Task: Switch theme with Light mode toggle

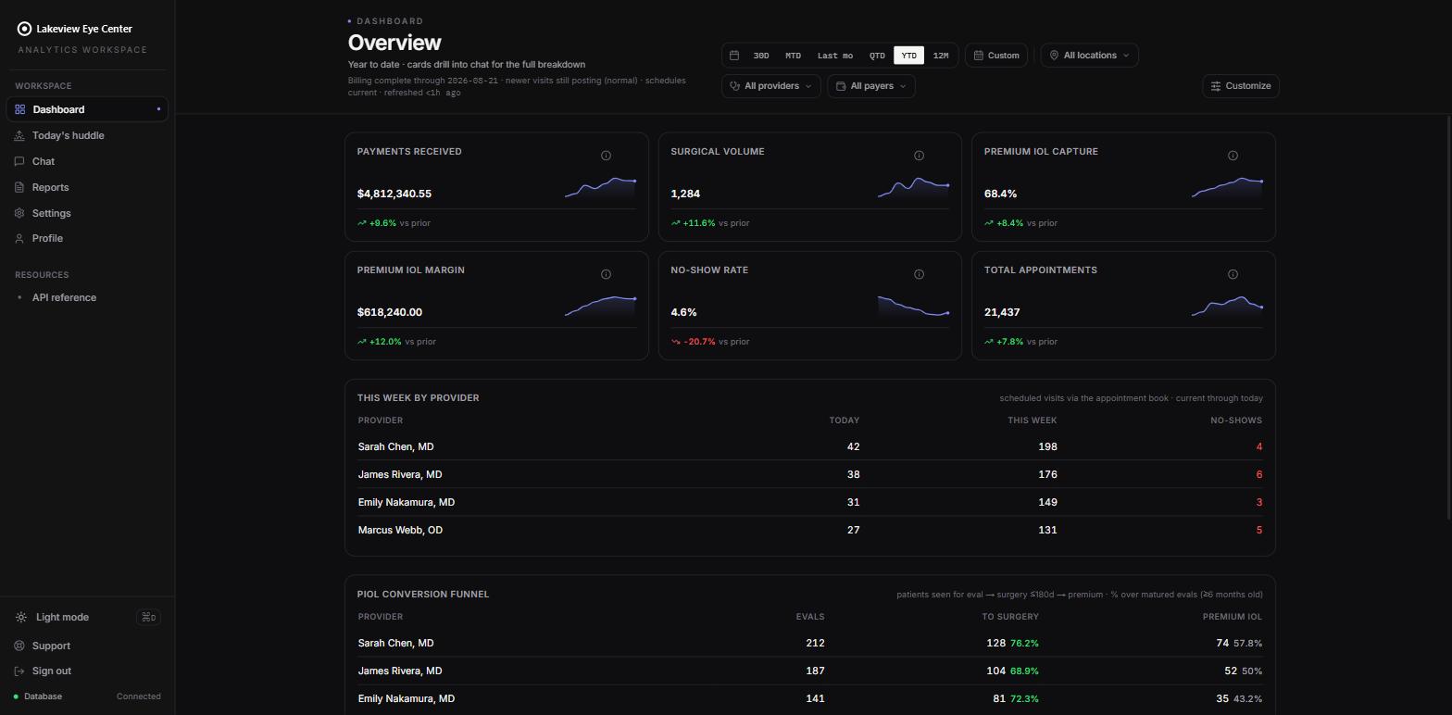Action: tap(87, 617)
